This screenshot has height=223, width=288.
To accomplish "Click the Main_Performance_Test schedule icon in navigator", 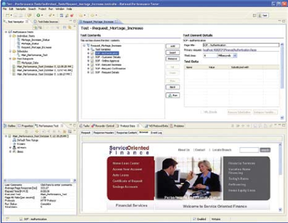I will point(19,55).
